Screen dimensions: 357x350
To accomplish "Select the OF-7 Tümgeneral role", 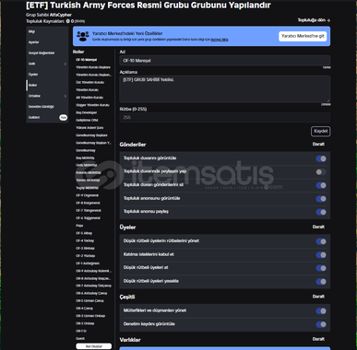I will 89,211.
